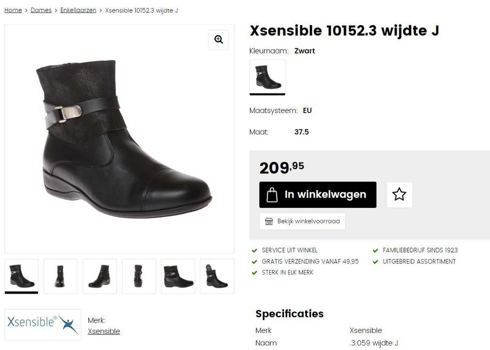This screenshot has height=350, width=490.
Task: View third thumbnail of boot inner side
Action: pos(100,276)
